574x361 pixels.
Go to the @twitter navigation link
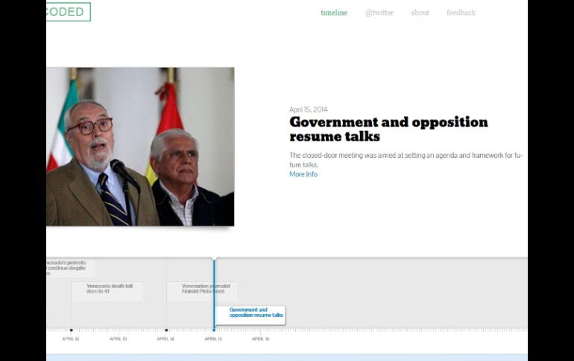coord(379,13)
